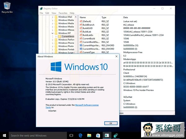Switch to the winver taskbar item
Viewport: 186px width, 139px height.
107,136
